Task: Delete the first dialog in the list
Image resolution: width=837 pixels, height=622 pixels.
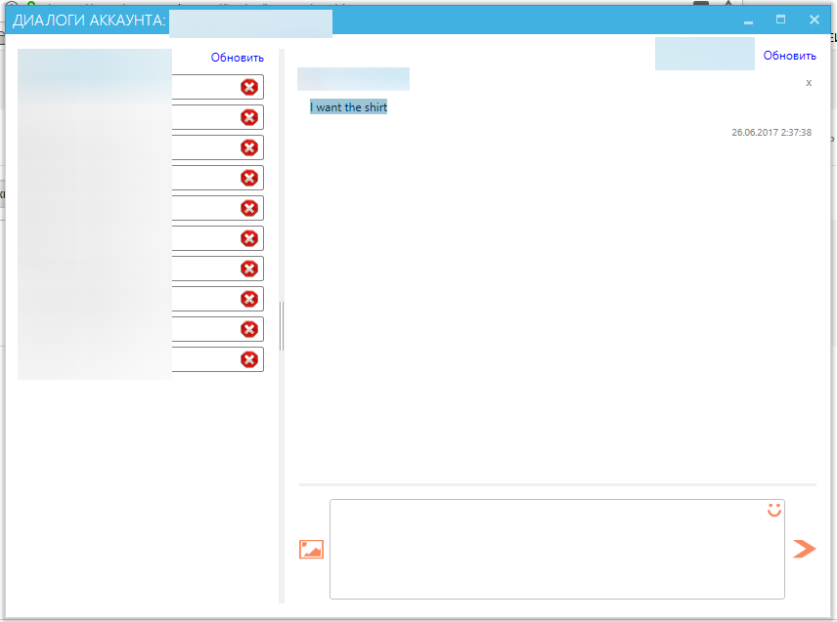Action: tap(249, 87)
